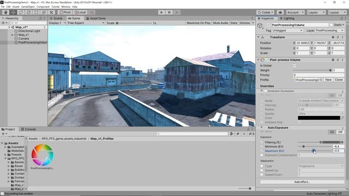Collapse the Auto Exposure effect foldout
349x196 pixels.
(x=262, y=127)
